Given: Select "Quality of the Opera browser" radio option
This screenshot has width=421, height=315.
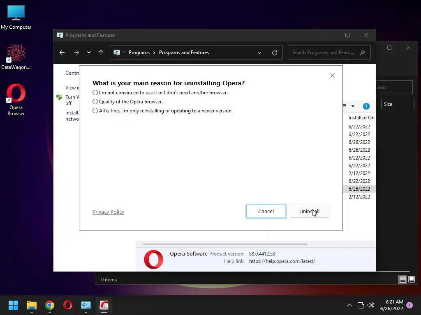Looking at the screenshot, I should (x=95, y=102).
